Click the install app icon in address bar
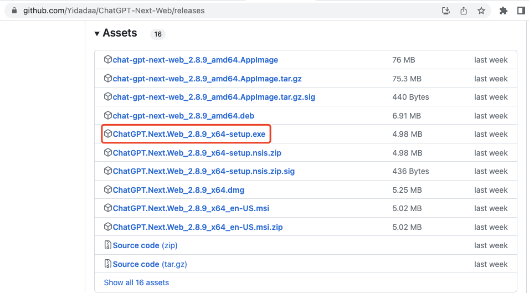The image size is (529, 293). (446, 11)
